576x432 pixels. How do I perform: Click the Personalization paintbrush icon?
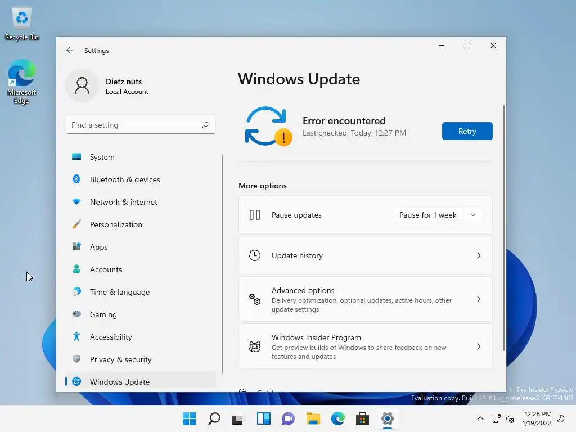76,224
